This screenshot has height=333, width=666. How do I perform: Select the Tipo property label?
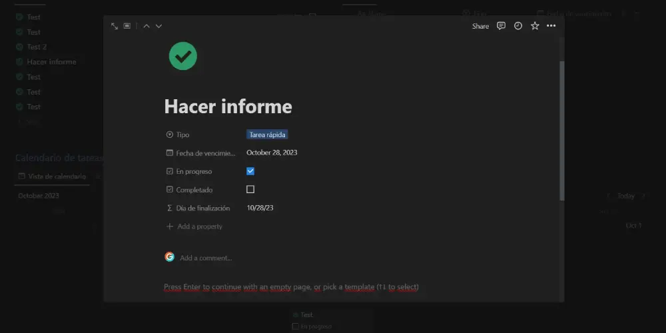pyautogui.click(x=182, y=135)
